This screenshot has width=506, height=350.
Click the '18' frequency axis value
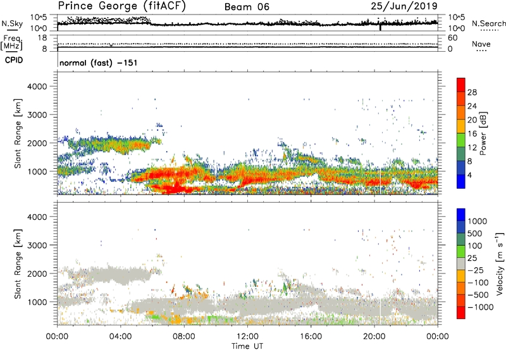[x=42, y=38]
